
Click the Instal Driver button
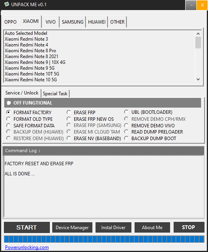point(113,227)
